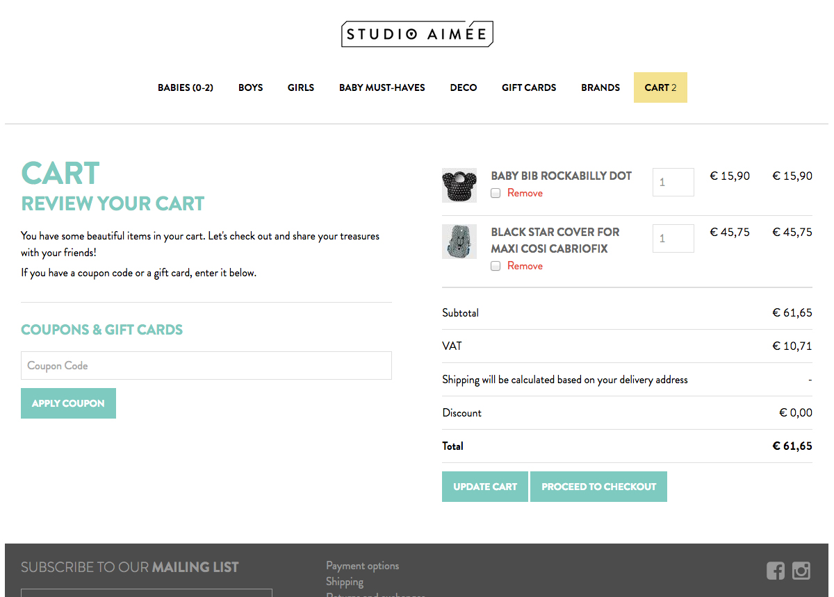Open the Facebook page icon
Image resolution: width=834 pixels, height=597 pixels.
[776, 571]
